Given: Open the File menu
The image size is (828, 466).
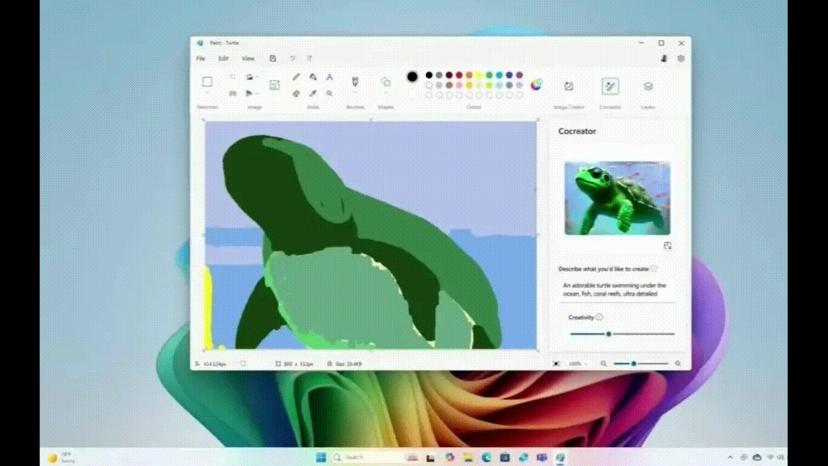Looking at the screenshot, I should coord(200,59).
